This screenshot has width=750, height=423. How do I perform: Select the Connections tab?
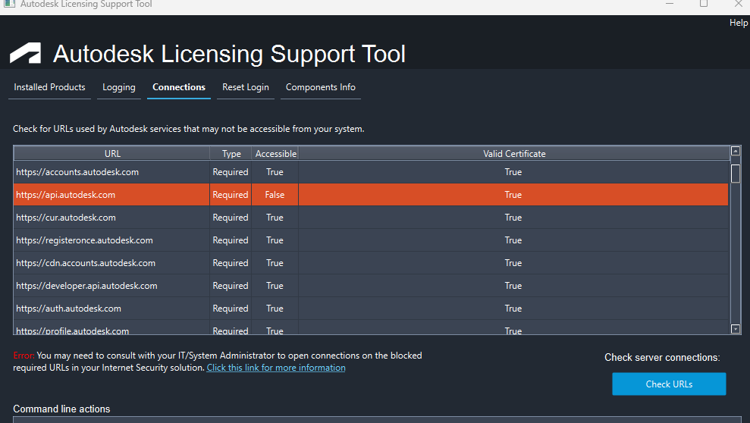click(x=179, y=87)
